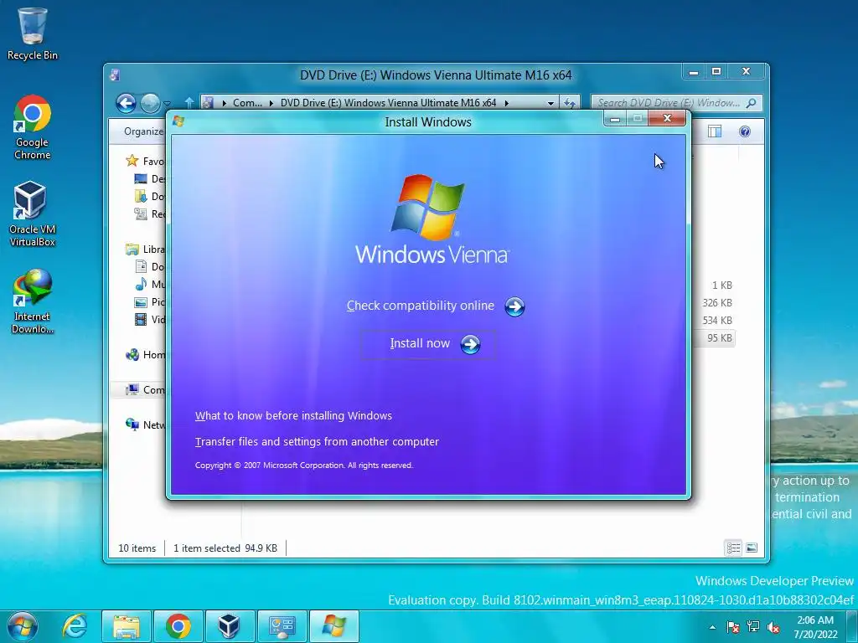Open the Start orb on taskbar
This screenshot has height=643, width=858.
click(x=23, y=626)
